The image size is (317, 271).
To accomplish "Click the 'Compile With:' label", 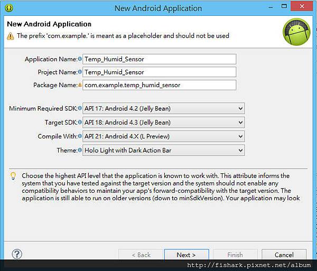I will [58, 136].
